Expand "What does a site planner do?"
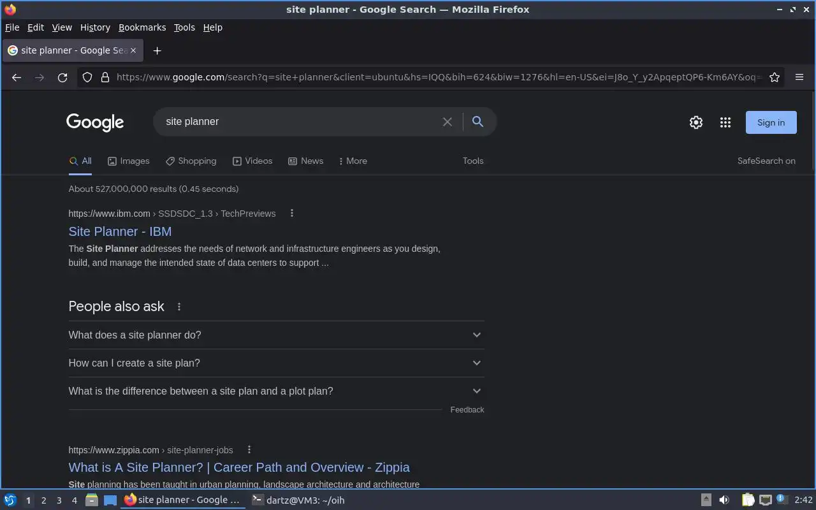The image size is (816, 510). point(276,335)
